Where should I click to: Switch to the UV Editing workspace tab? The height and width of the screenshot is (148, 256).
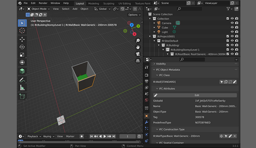pos(124,4)
